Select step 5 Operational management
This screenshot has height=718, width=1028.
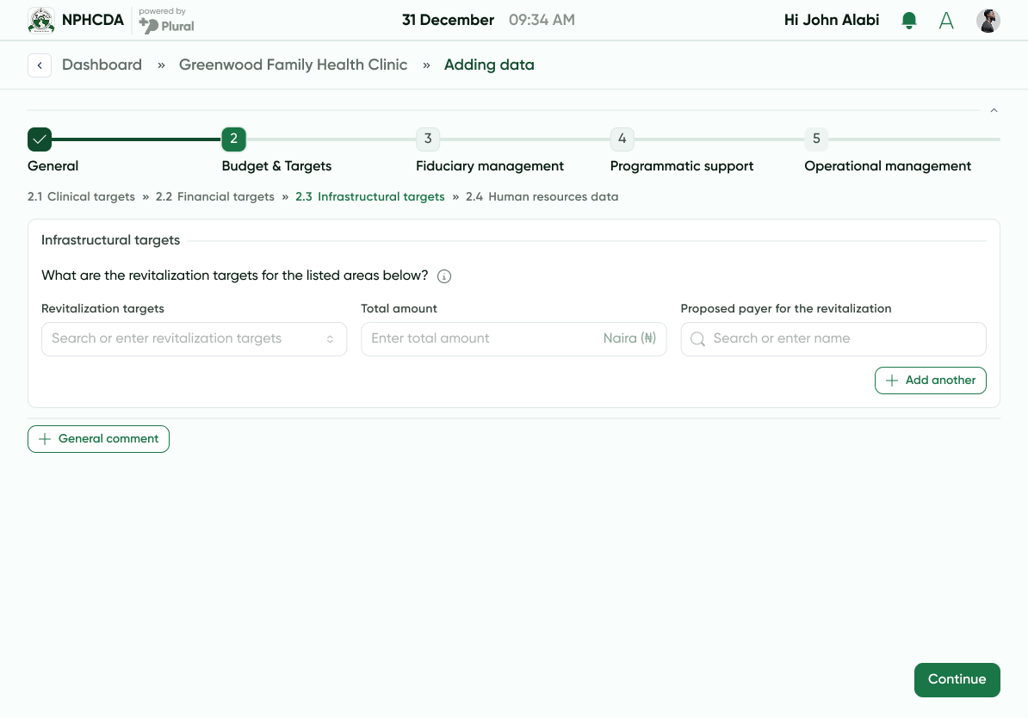tap(816, 139)
